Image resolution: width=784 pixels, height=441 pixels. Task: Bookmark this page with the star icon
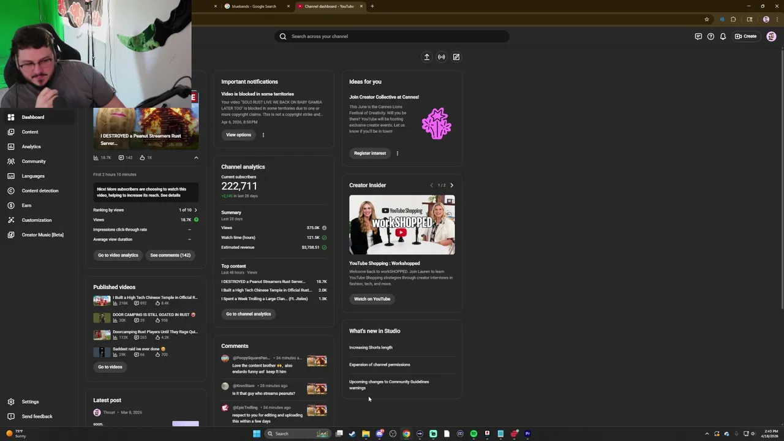click(x=706, y=19)
